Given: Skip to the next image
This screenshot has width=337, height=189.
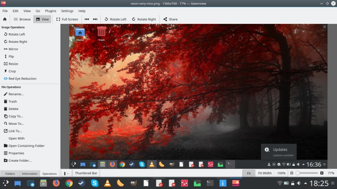Looking at the screenshot, I should [x=95, y=19].
